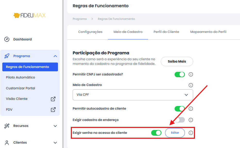Screen dimensions: 240x148
Task: Click info icon beside Meio de Cadastro label
Action: tap(191, 85)
